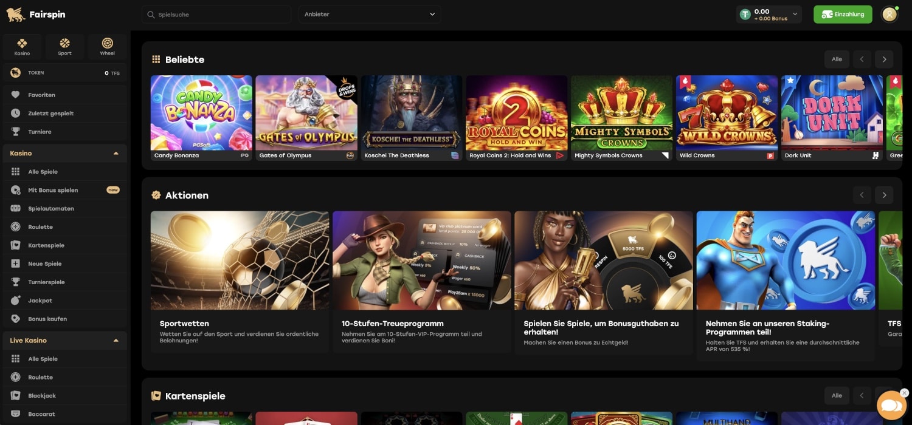Click the tag icon beside Bonus kaufen
Screen dimensions: 912x425
coord(16,319)
